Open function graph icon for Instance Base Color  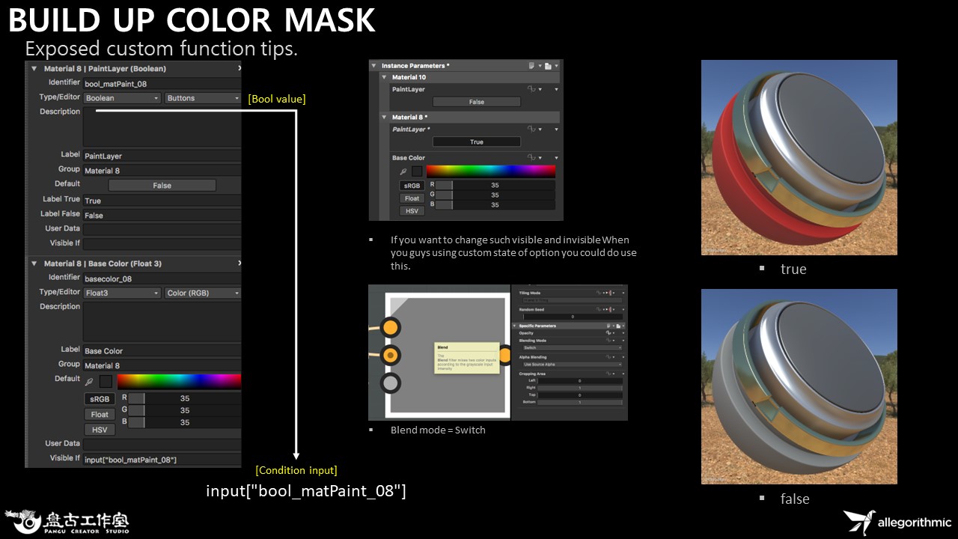coord(533,158)
